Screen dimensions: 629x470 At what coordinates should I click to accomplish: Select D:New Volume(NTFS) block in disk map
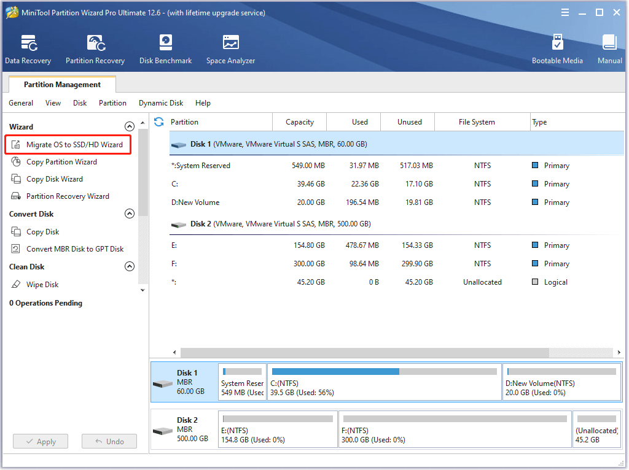(x=561, y=382)
